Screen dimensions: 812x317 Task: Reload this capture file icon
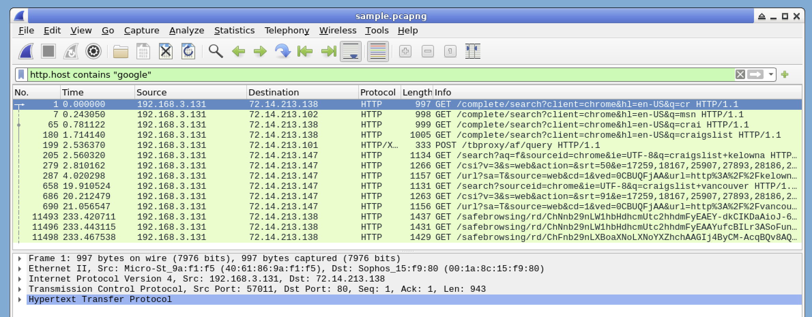[188, 51]
